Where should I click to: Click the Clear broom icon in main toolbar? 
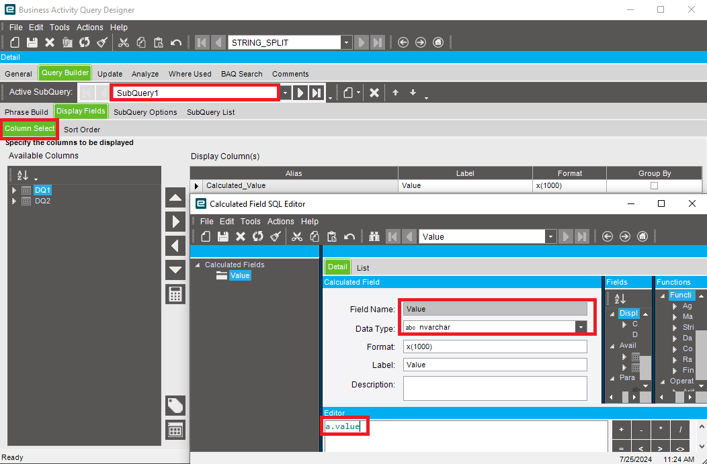click(x=102, y=42)
